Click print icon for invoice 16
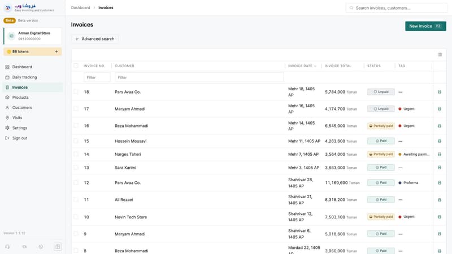Image resolution: width=452 pixels, height=254 pixels. (440, 126)
